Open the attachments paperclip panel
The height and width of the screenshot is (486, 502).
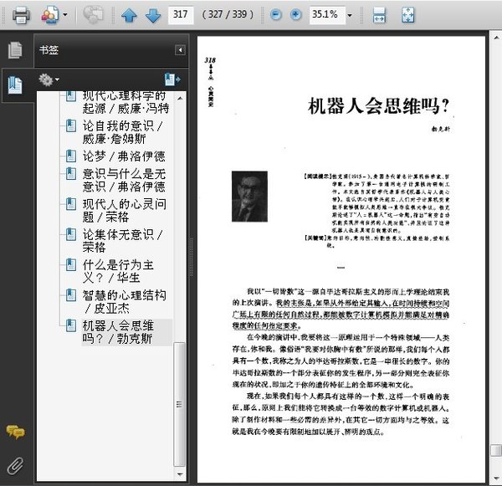point(15,464)
